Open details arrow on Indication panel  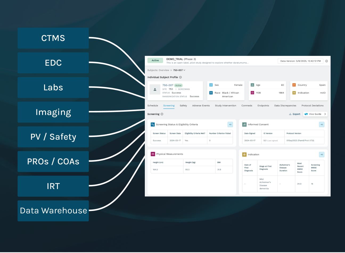[x=322, y=155]
